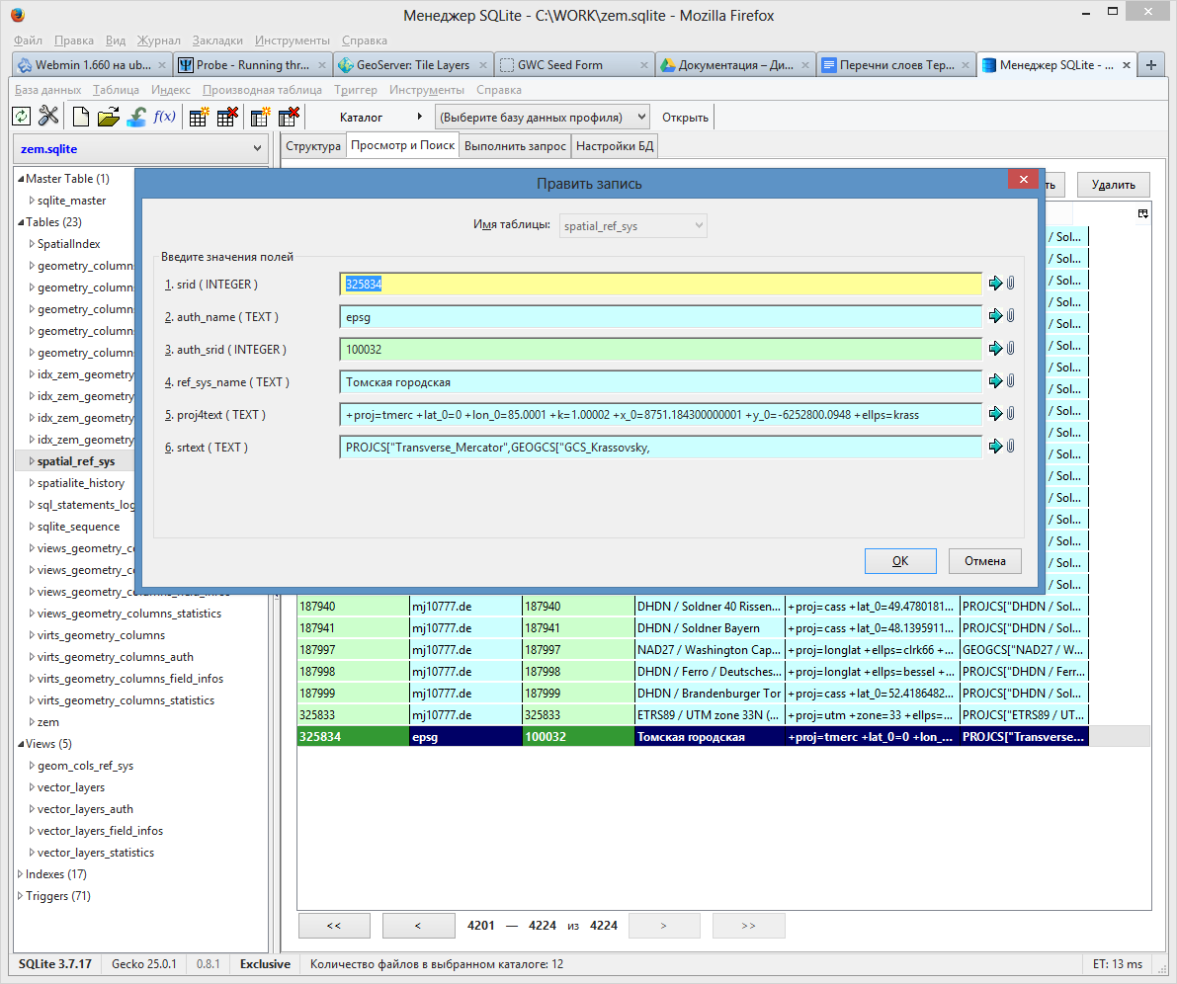This screenshot has height=984, width=1177.
Task: Open the zem.sqlite database dropdown
Action: point(140,149)
